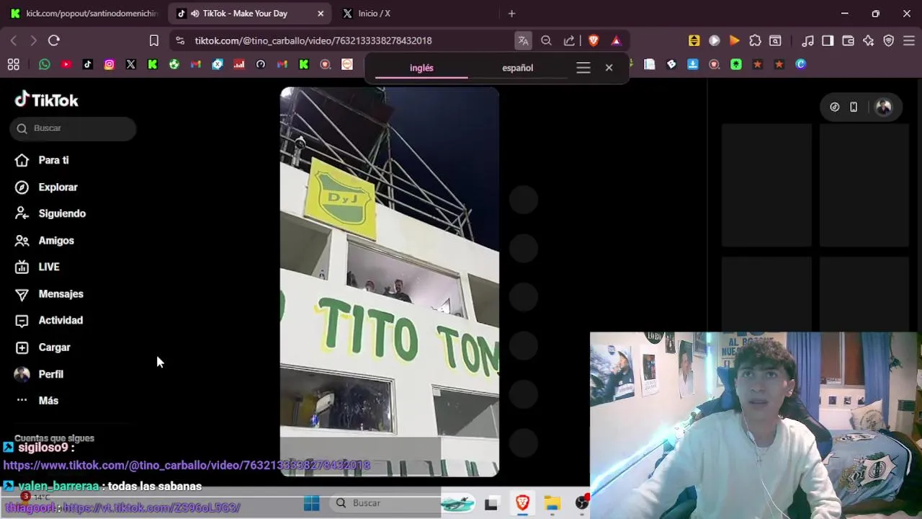922x519 pixels.
Task: Click the orange play extension icon
Action: pos(734,40)
